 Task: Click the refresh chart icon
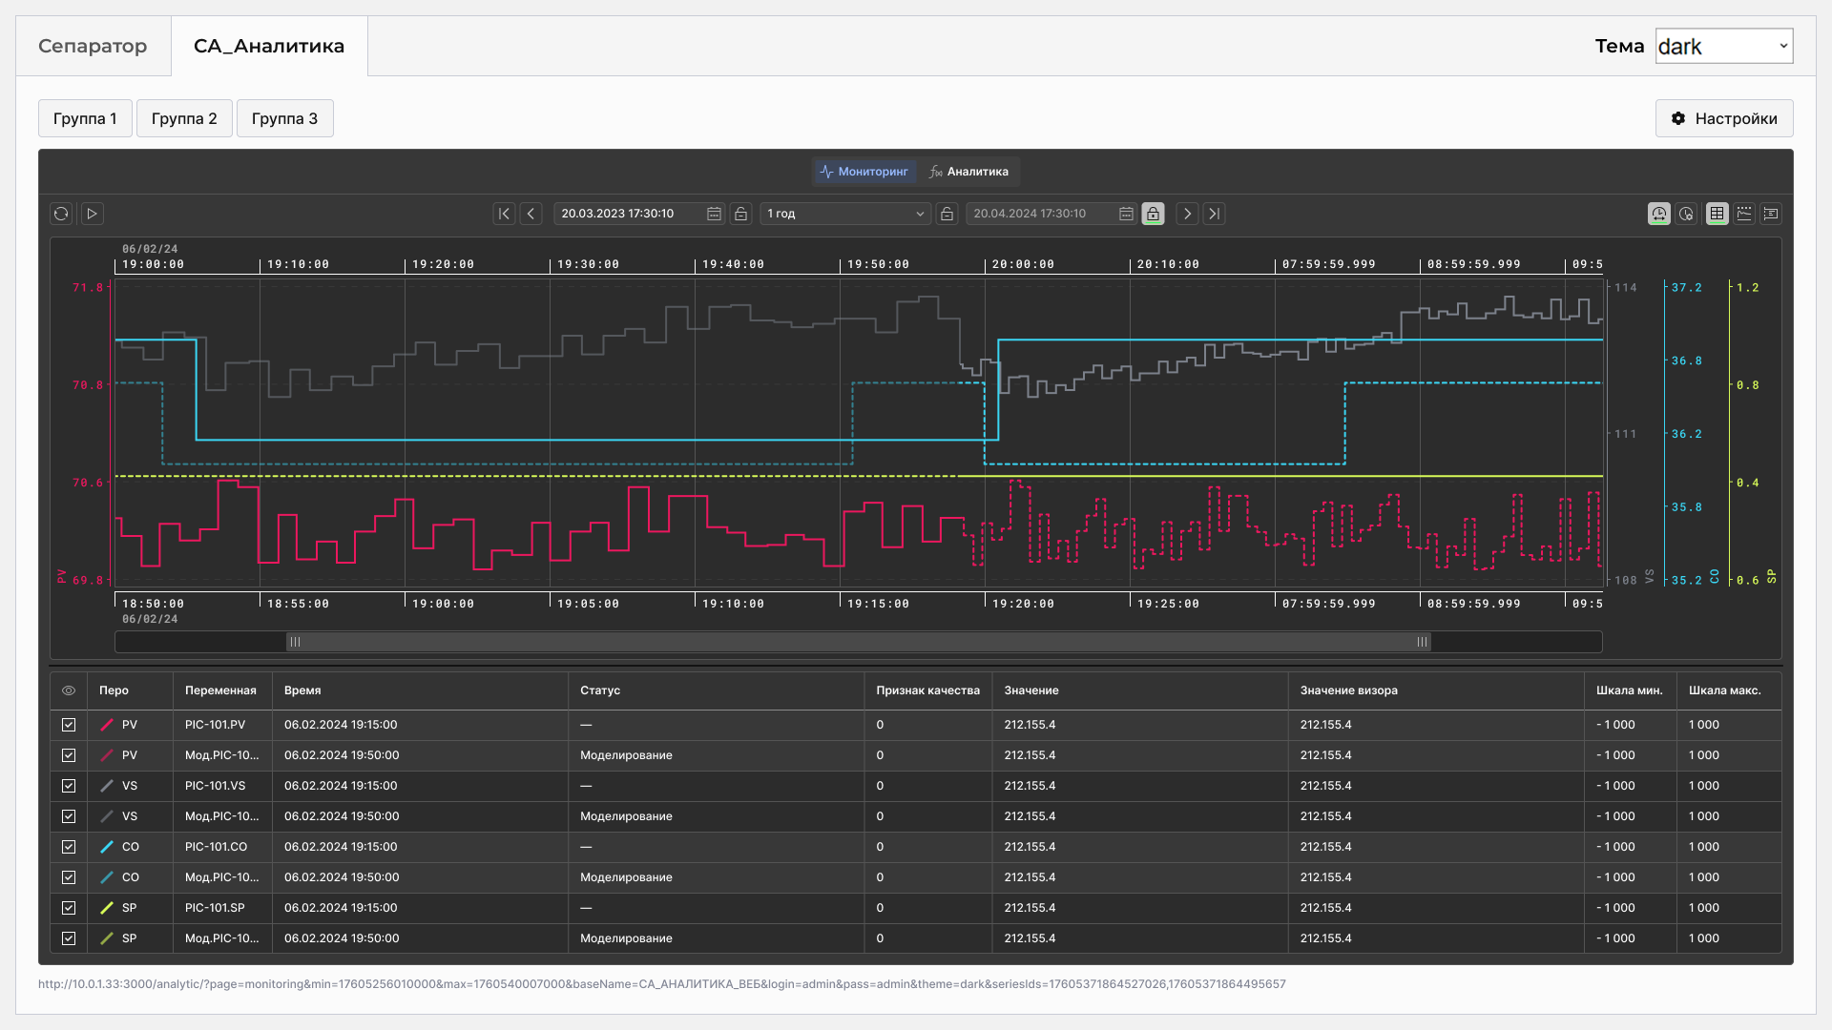(61, 214)
